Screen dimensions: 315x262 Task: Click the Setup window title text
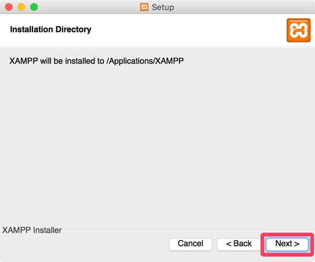(x=163, y=7)
